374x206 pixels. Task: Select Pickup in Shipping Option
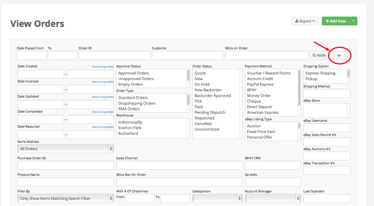[x=311, y=79]
